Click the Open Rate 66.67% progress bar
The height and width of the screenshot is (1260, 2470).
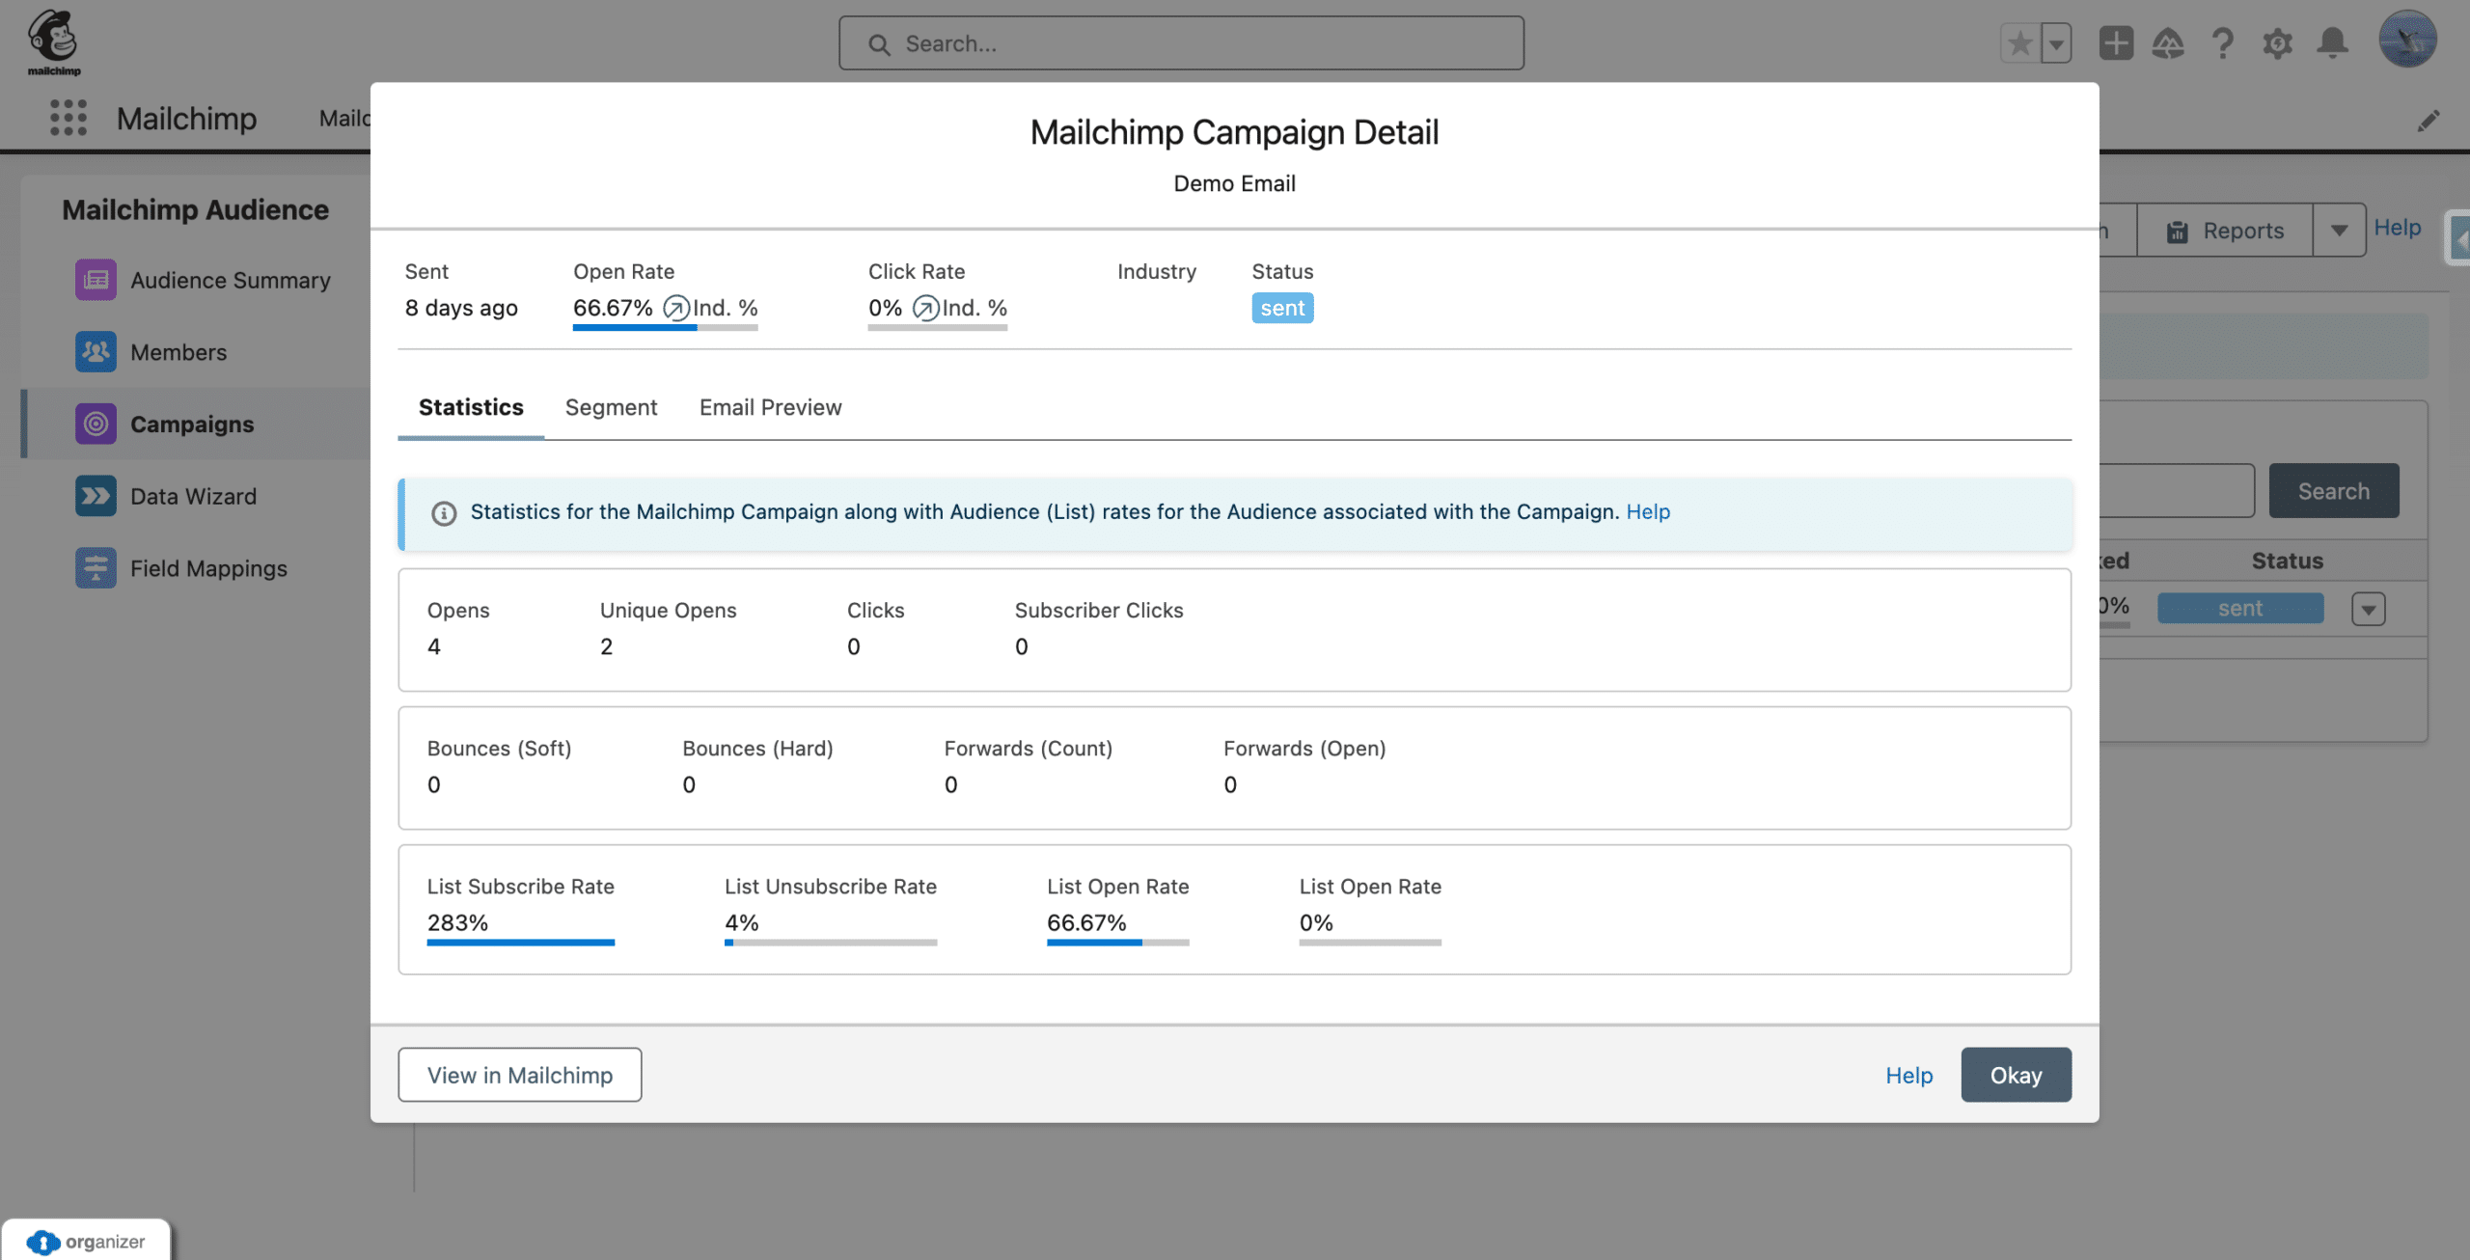coord(665,328)
